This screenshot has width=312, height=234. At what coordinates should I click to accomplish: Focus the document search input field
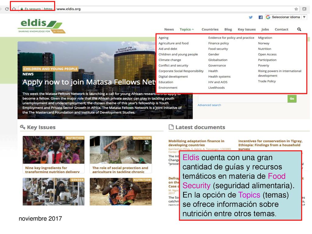(x=243, y=99)
